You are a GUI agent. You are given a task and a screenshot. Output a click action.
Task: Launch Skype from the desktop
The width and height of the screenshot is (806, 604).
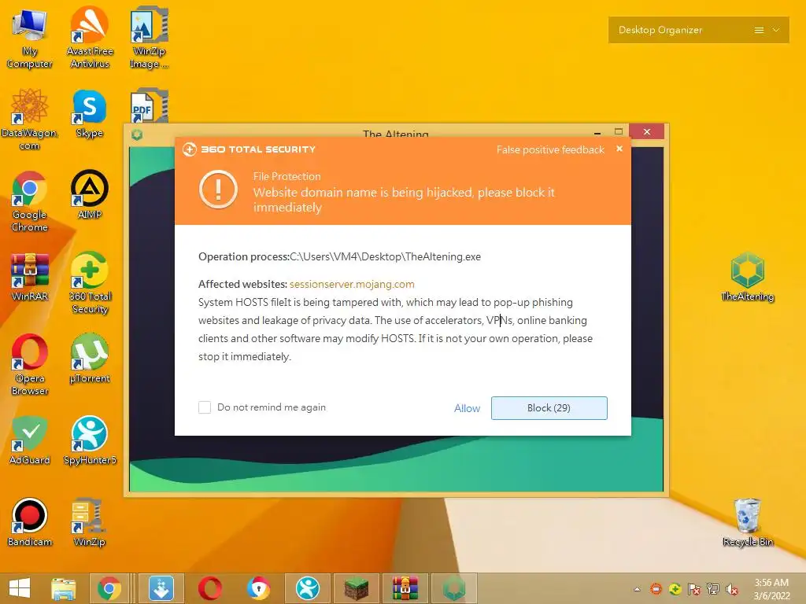click(90, 113)
